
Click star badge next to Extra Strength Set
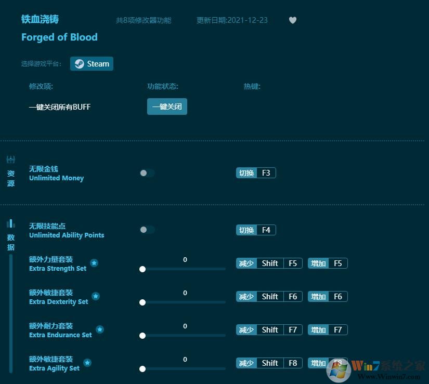pyautogui.click(x=94, y=263)
